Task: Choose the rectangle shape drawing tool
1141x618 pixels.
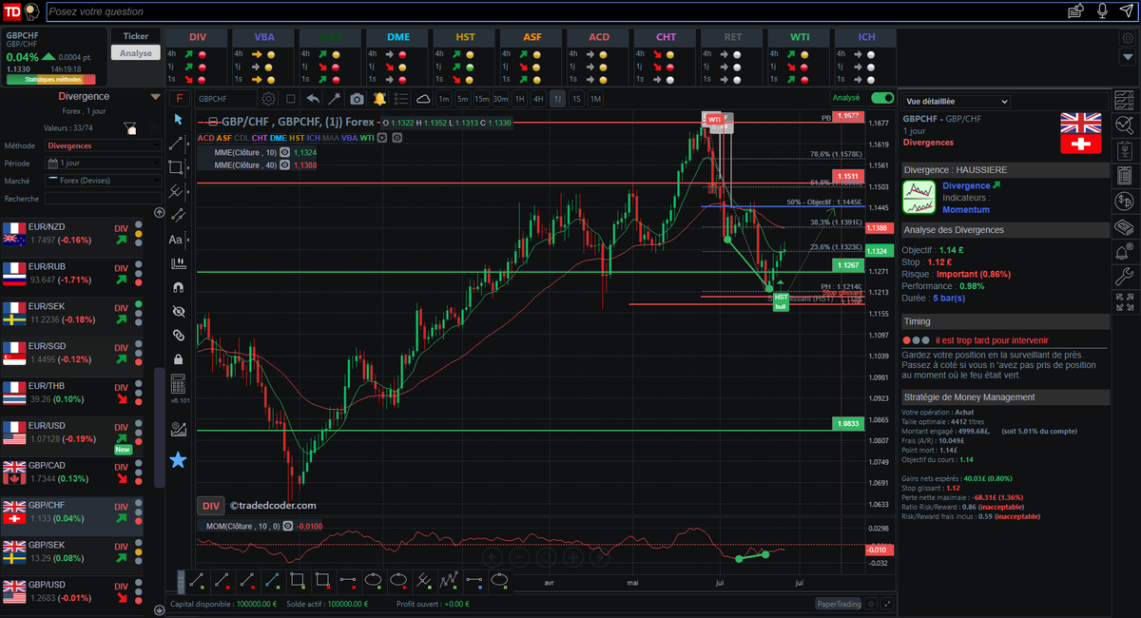Action: 177,167
